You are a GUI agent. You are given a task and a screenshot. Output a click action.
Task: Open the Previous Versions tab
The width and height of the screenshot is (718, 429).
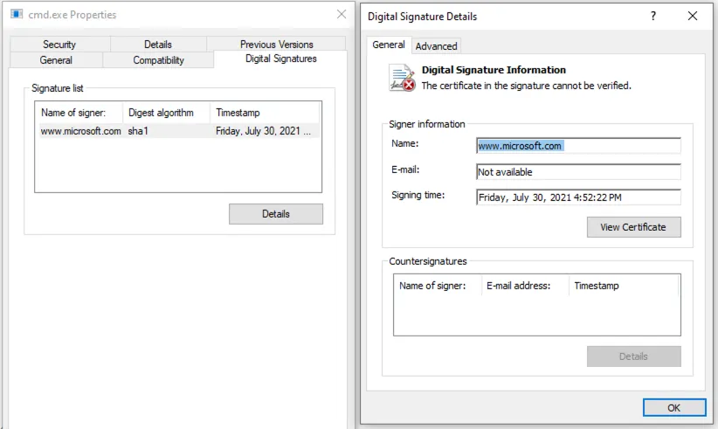coord(276,45)
